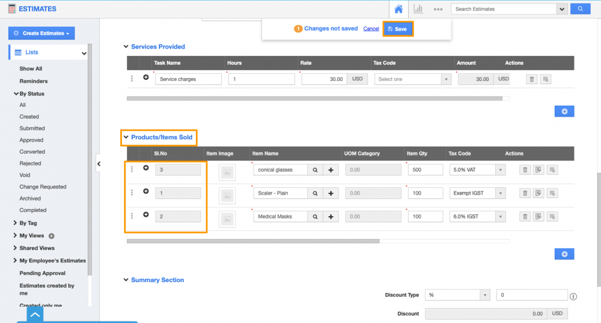This screenshot has height=323, width=601.
Task: Click the blue search magnifier button
Action: pyautogui.click(x=580, y=9)
